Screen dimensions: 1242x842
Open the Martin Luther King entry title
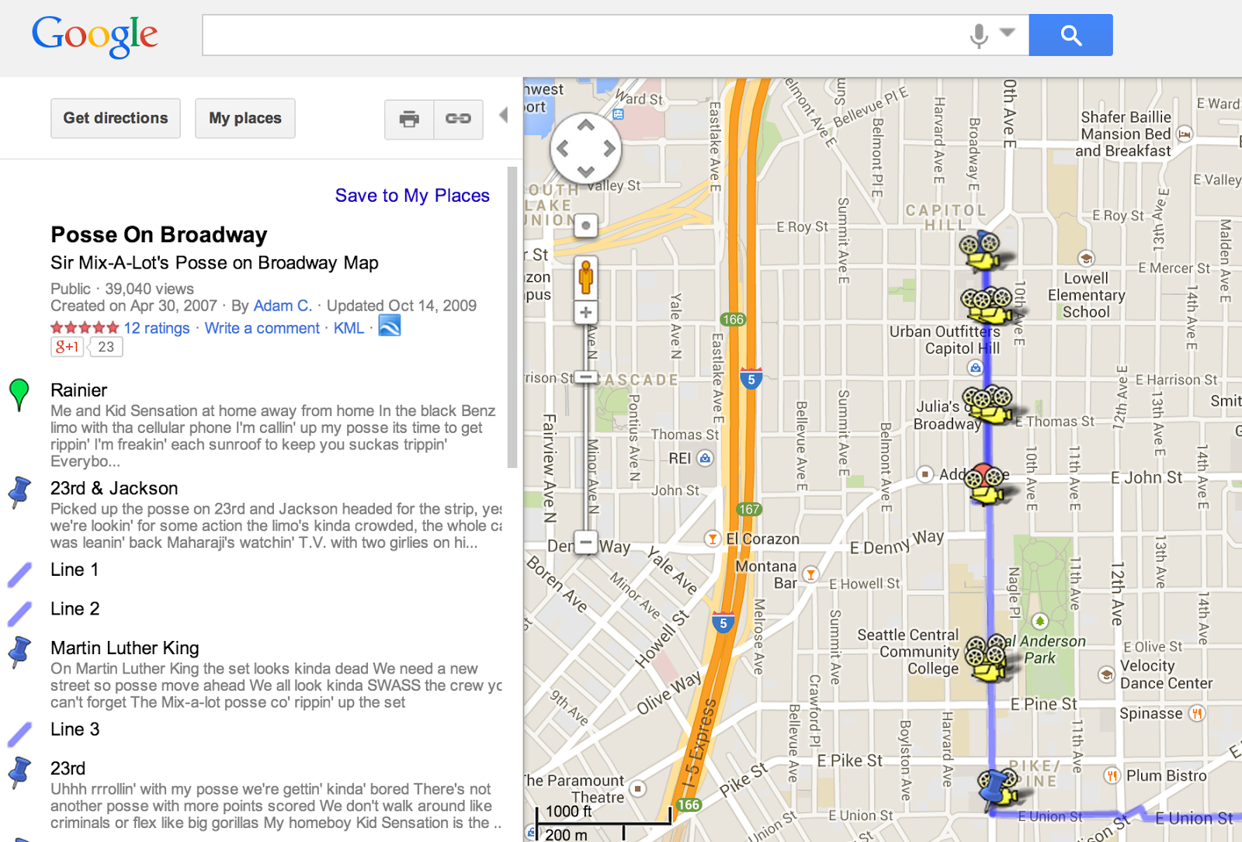(125, 648)
